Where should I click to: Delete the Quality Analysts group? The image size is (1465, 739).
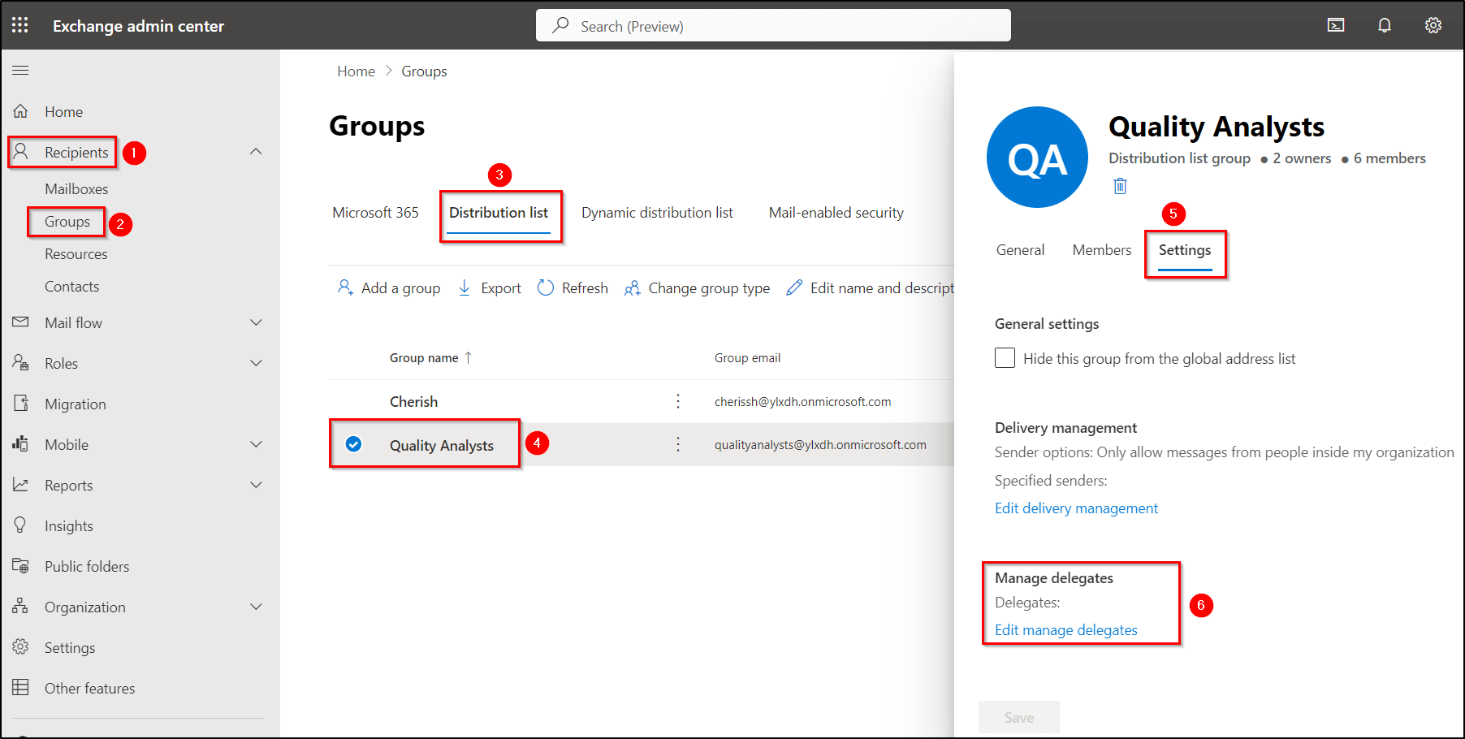pyautogui.click(x=1119, y=186)
